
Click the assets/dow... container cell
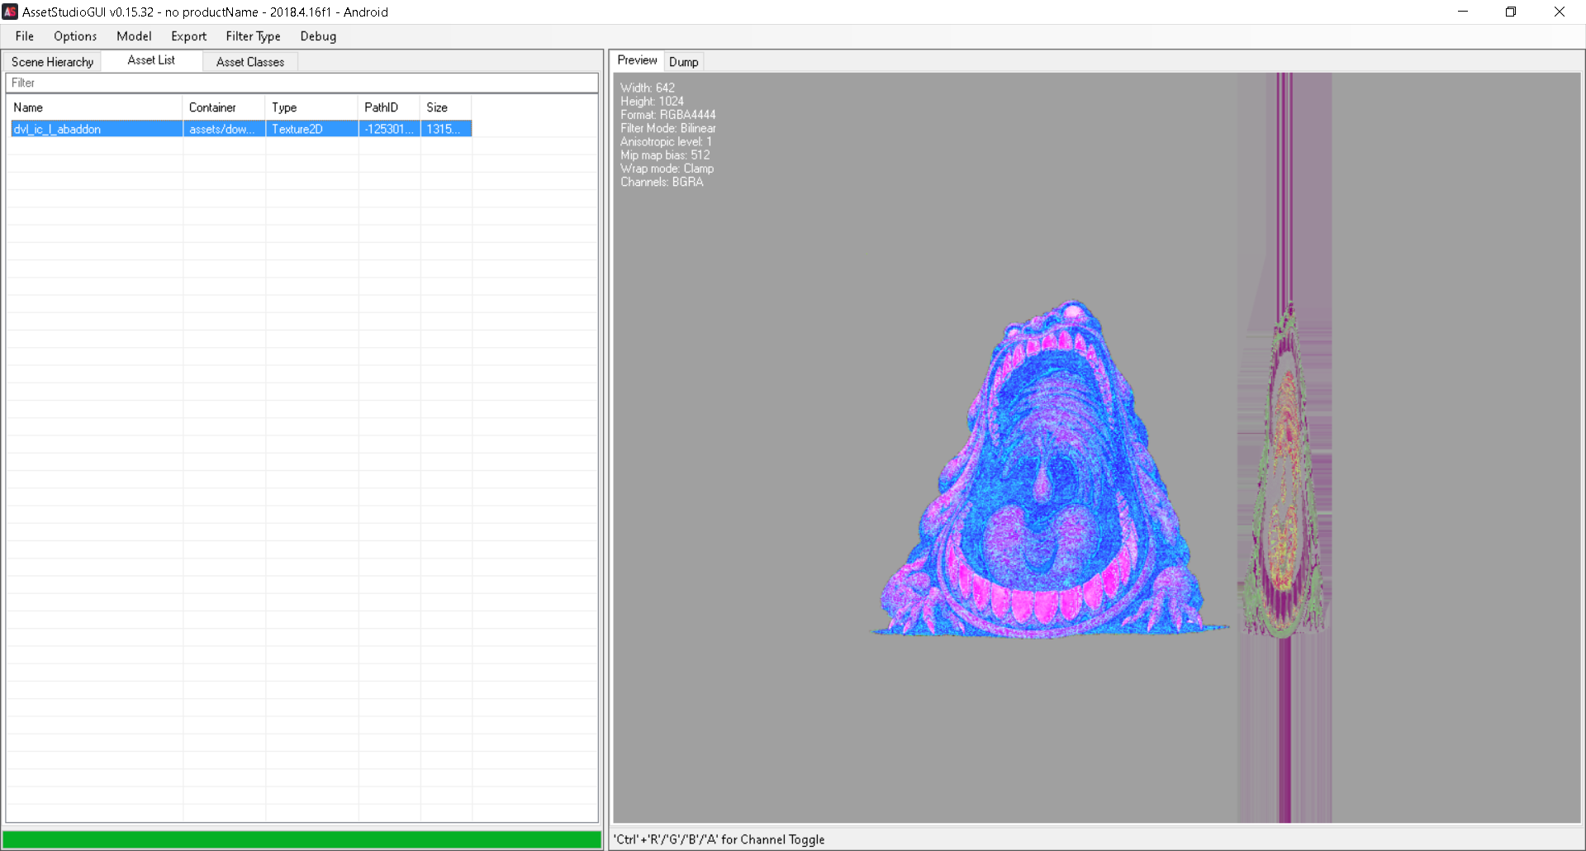tap(224, 129)
